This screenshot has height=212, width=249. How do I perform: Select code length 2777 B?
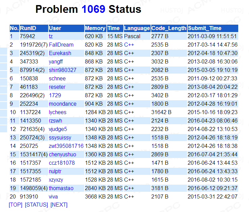click(x=169, y=36)
